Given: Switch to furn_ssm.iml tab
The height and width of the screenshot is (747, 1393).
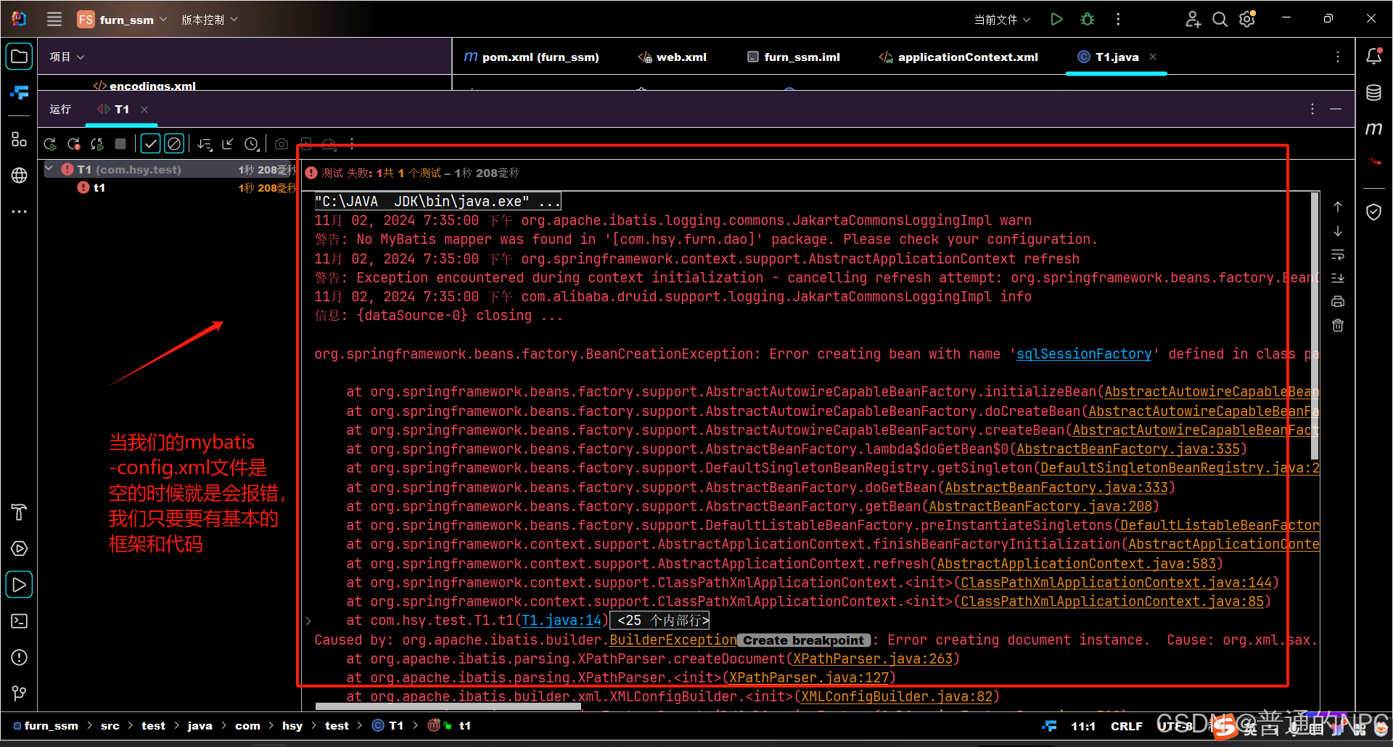Looking at the screenshot, I should pyautogui.click(x=793, y=57).
